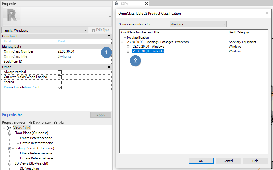Switch to the {3D} view tab
The height and width of the screenshot is (170, 273).
click(x=124, y=3)
